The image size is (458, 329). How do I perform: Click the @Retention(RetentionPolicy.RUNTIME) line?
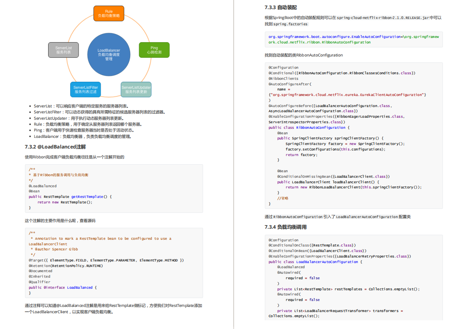click(x=66, y=266)
